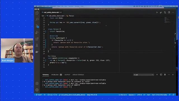This screenshot has height=101, width=179.
Task: Click the code line 'Color? favourite;'
Action: 57,31
